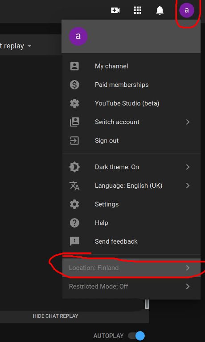The image size is (205, 342).
Task: Click the Help question mark icon
Action: [x=74, y=223]
